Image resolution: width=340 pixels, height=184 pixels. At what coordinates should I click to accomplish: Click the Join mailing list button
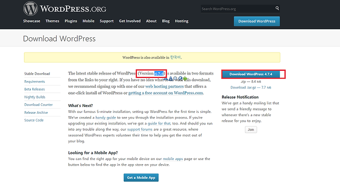251,130
